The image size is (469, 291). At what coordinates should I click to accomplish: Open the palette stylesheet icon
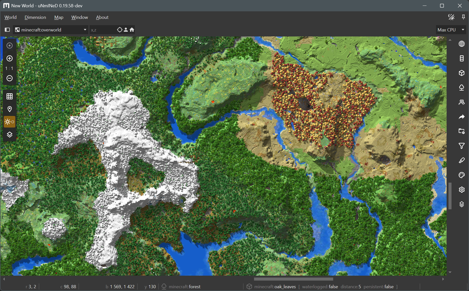click(461, 175)
